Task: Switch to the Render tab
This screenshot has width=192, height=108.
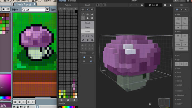Action: (72, 1)
